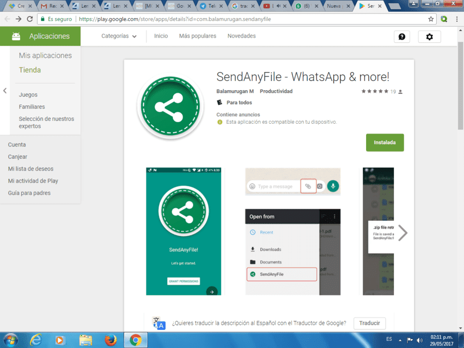Open the Windows Start button
The image size is (464, 348).
coord(11,340)
